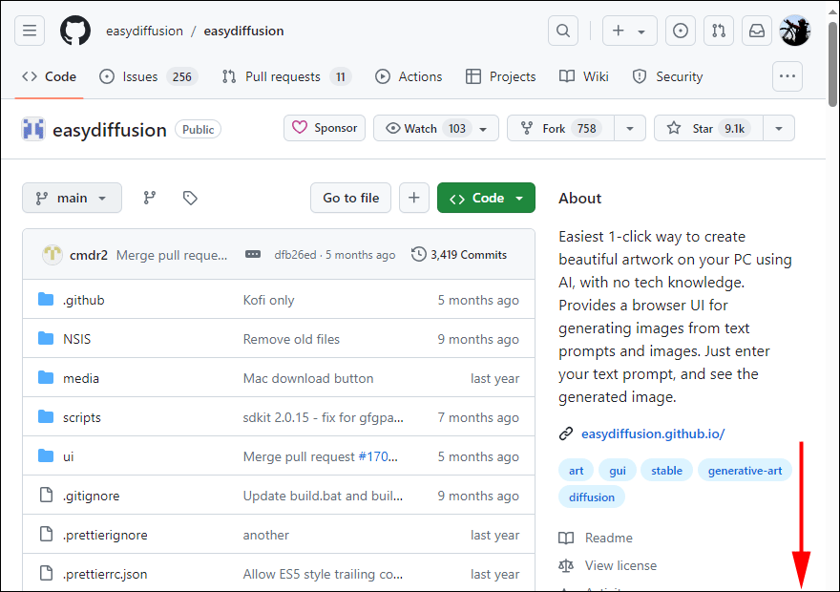Open 'Update build.bat and buil...' commit message

tap(323, 496)
